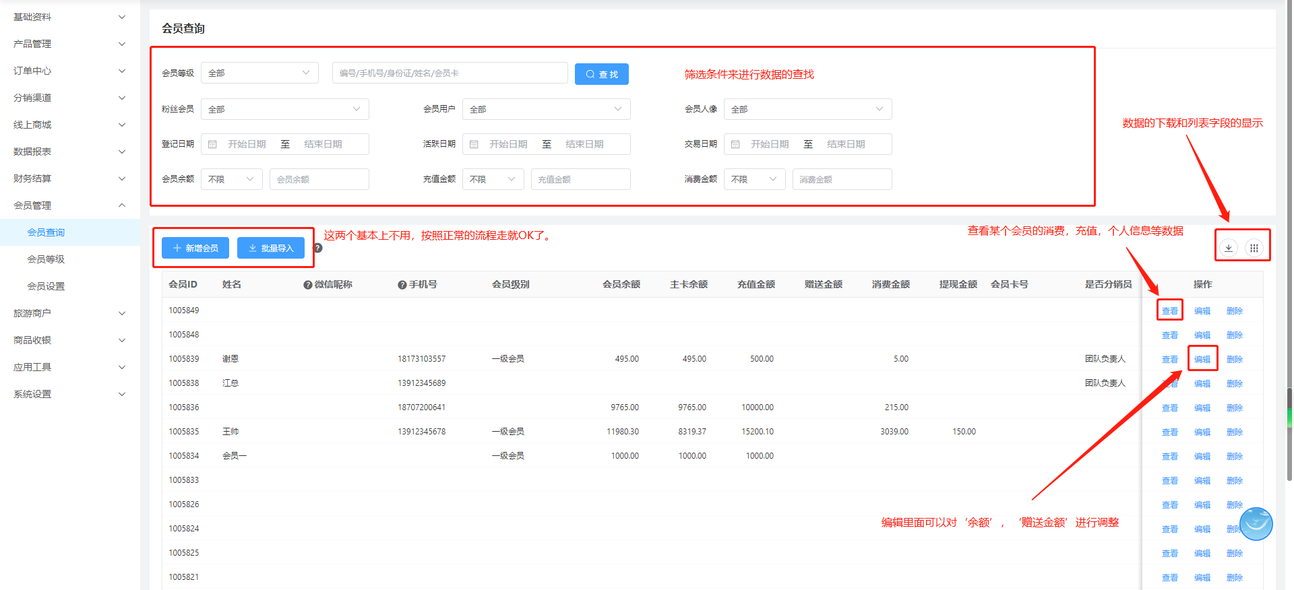The width and height of the screenshot is (1294, 590).
Task: Click the question icon next to 微信昵称
Action: [x=307, y=285]
